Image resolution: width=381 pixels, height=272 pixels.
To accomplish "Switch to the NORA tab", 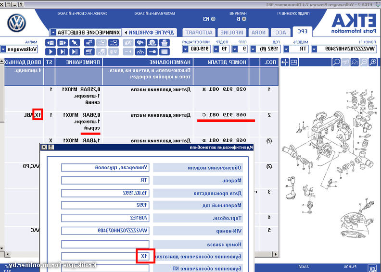I will click(258, 32).
